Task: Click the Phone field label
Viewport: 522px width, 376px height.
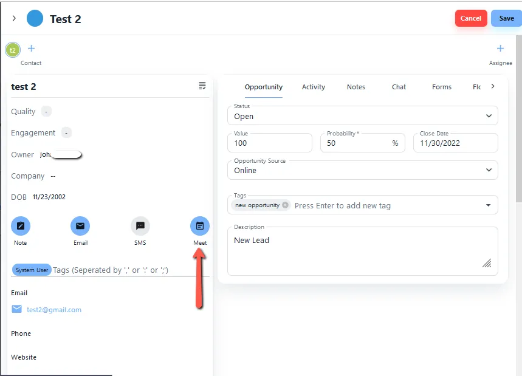Action: [21, 333]
